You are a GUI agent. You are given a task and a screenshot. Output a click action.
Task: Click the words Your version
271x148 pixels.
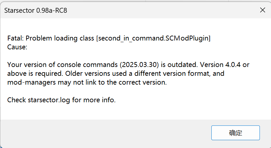25,65
